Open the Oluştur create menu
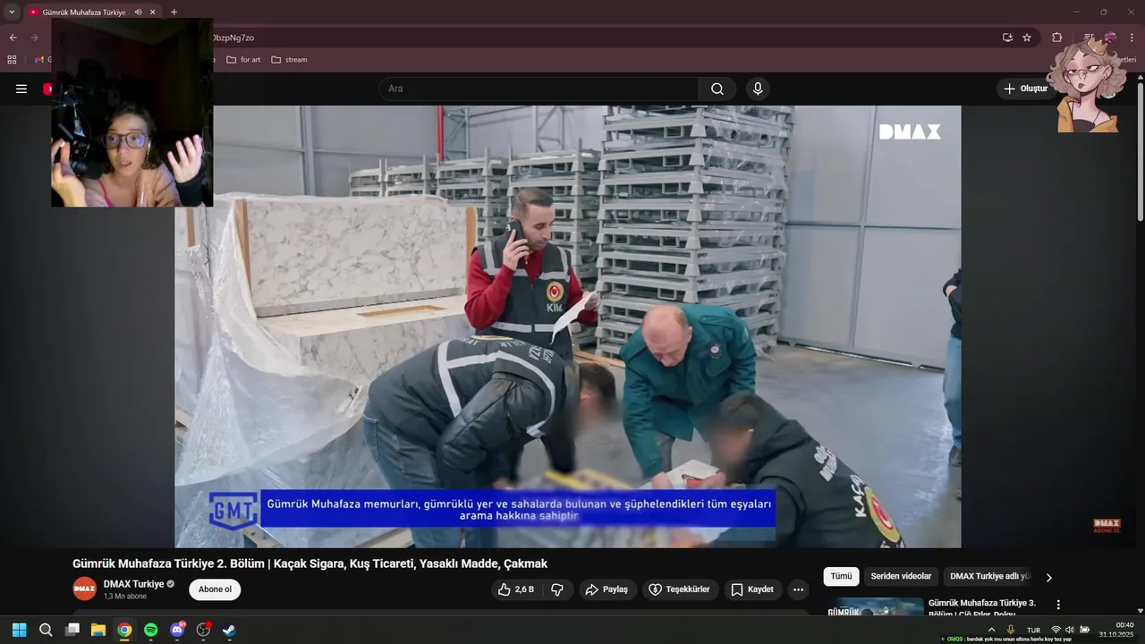The width and height of the screenshot is (1145, 644). coord(1025,89)
